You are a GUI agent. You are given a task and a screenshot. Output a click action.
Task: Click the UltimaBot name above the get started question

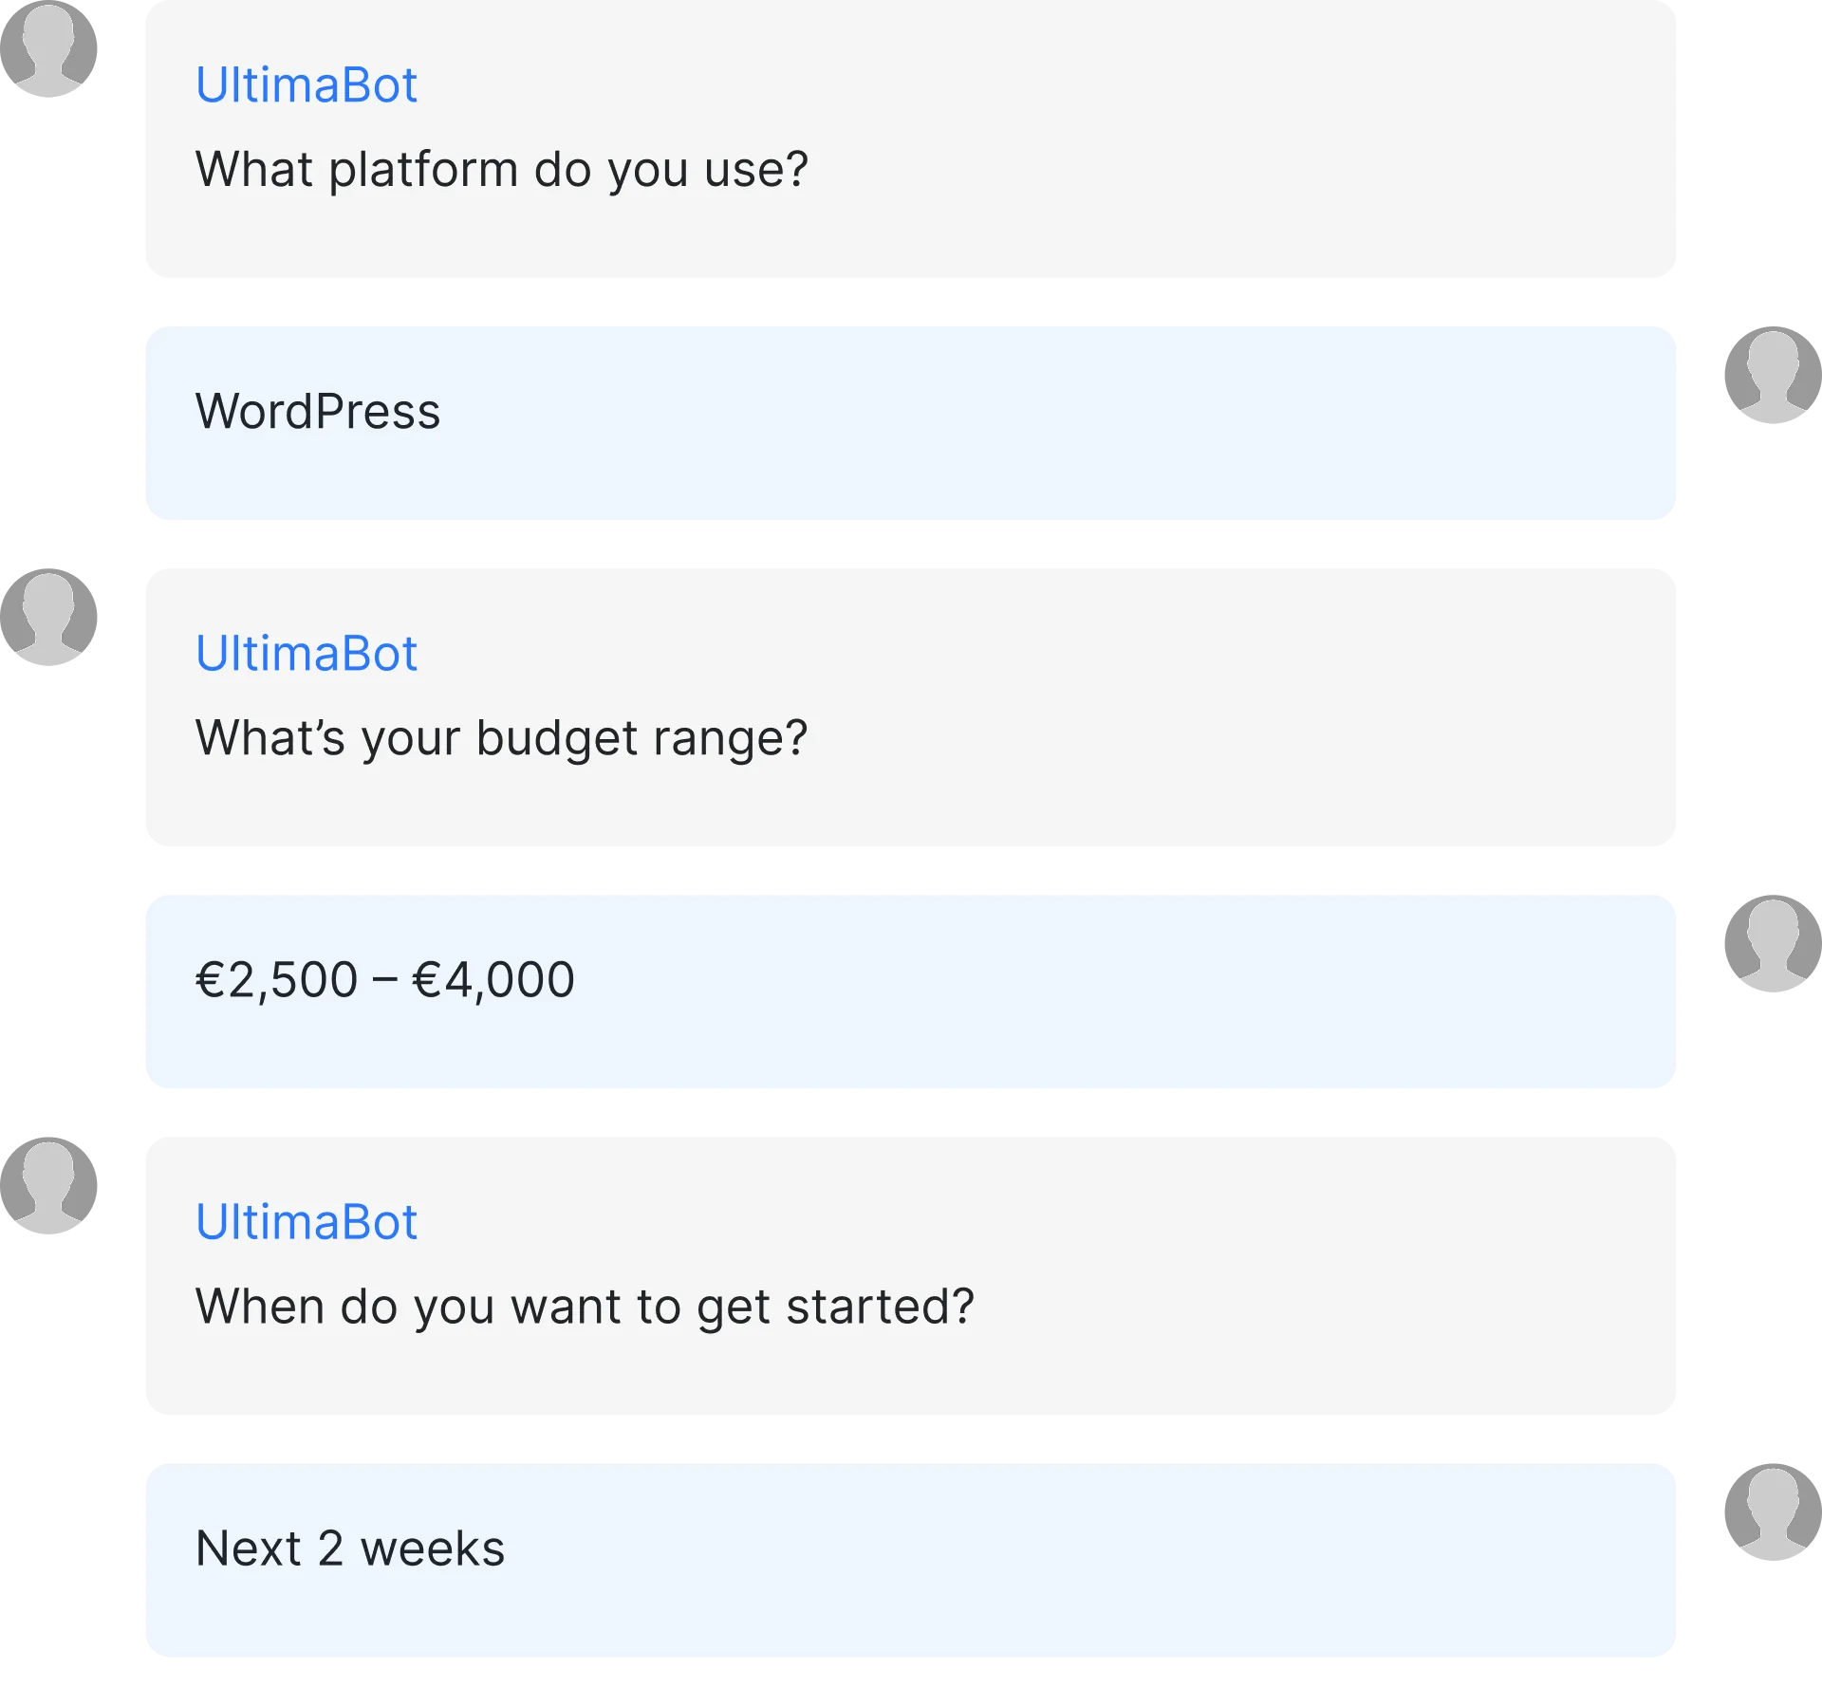click(306, 1222)
